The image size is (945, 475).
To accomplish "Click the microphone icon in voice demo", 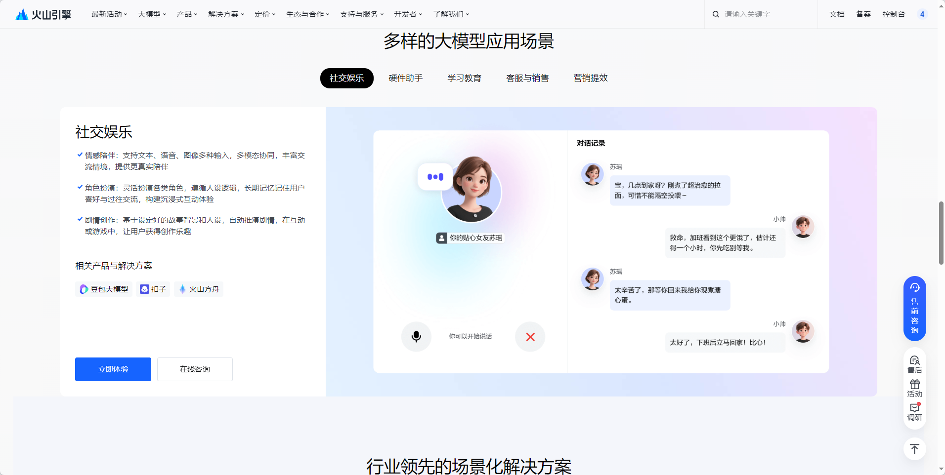I will [416, 337].
